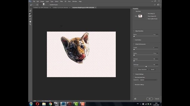This screenshot has width=190, height=106.
Task: Toggle the Smart Radius checkbox
Action: pyautogui.click(x=134, y=40)
